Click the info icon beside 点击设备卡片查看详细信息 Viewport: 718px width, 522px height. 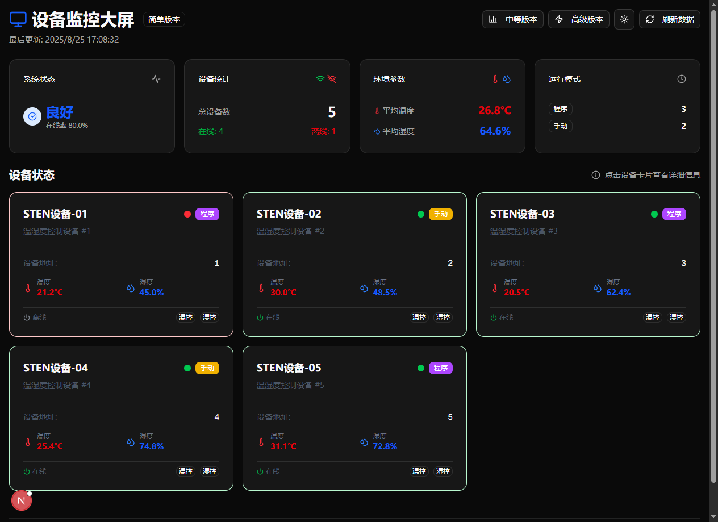(x=595, y=175)
